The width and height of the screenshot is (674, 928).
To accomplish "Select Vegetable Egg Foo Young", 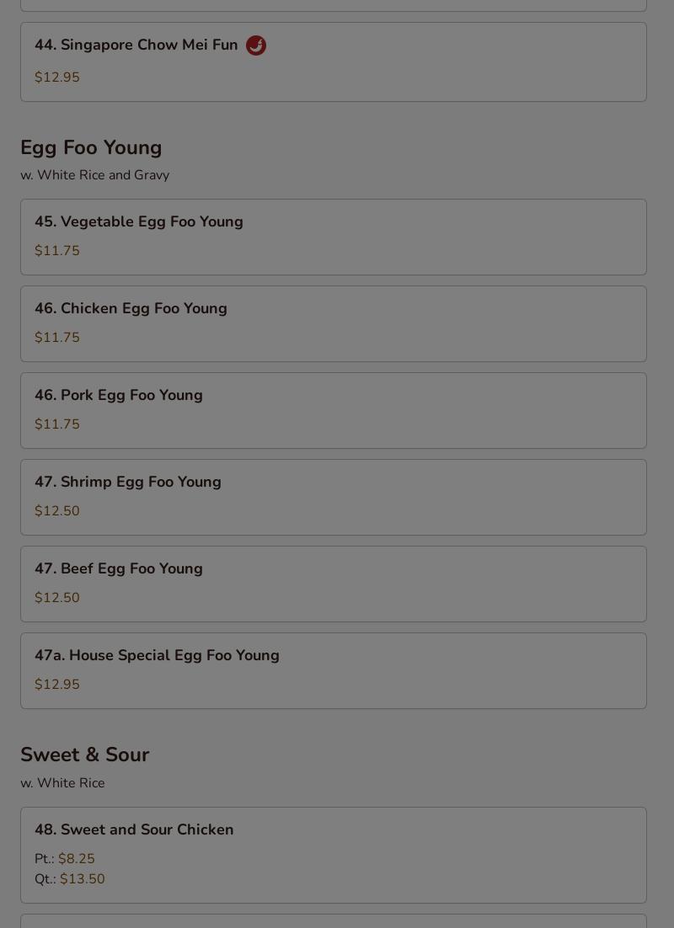I will click(x=138, y=221).
